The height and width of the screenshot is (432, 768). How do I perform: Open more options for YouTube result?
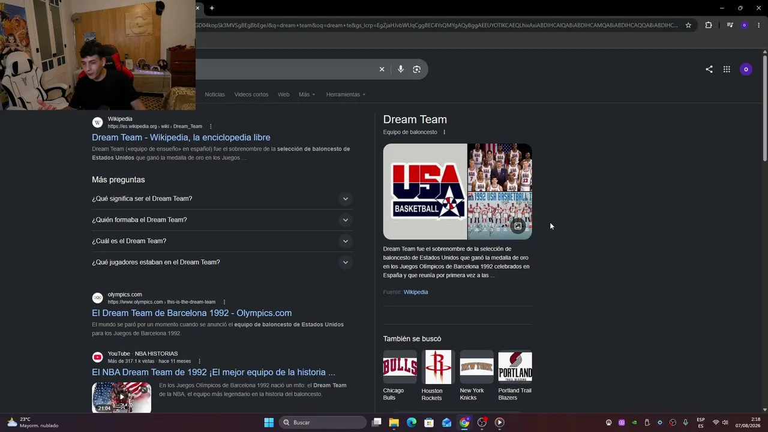point(200,361)
